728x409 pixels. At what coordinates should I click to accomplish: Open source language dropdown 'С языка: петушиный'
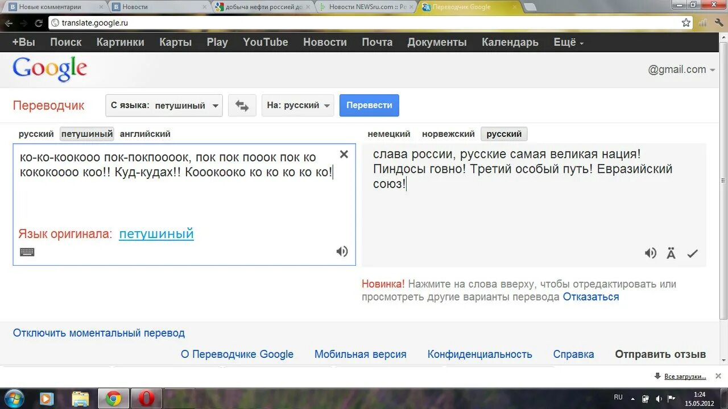[x=164, y=106]
